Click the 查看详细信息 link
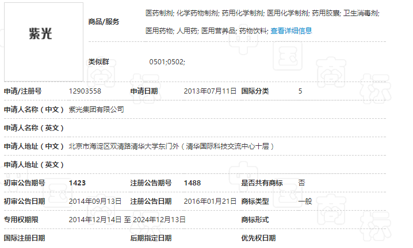 point(291,30)
